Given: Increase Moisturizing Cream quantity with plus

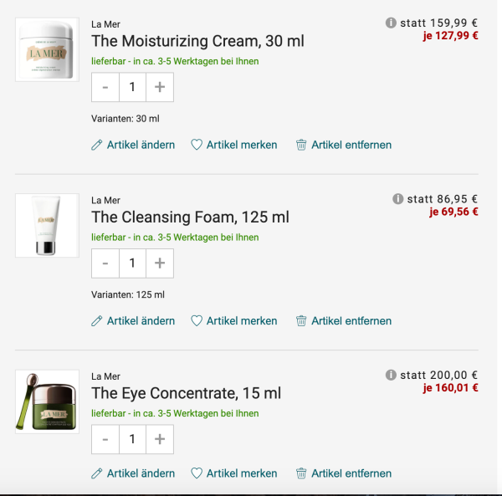Looking at the screenshot, I should click(160, 87).
